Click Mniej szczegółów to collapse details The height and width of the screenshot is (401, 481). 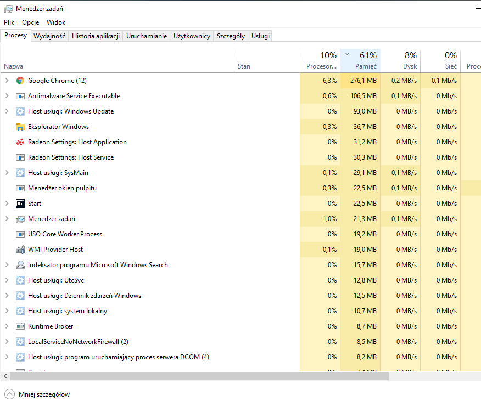[x=37, y=394]
